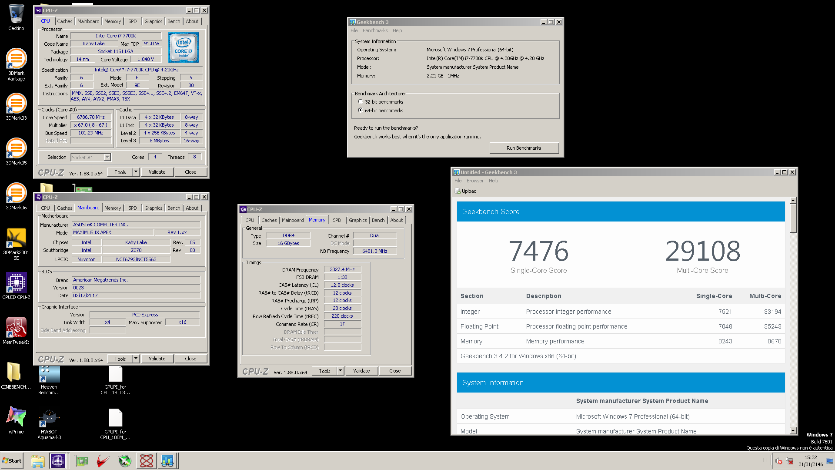Click the Show Desktop tray icon
The width and height of the screenshot is (835, 470).
click(830, 461)
